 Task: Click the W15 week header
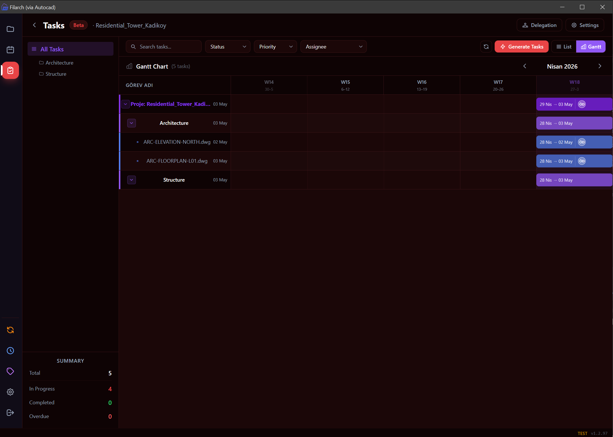pyautogui.click(x=345, y=85)
